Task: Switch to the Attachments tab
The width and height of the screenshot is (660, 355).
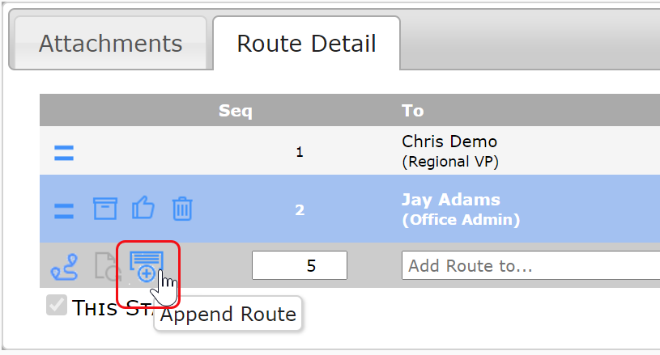Action: coord(111,44)
